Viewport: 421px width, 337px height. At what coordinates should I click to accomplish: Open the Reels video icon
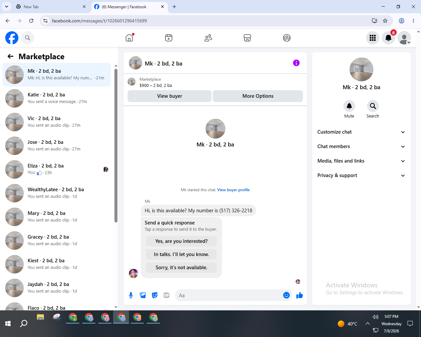point(169,38)
